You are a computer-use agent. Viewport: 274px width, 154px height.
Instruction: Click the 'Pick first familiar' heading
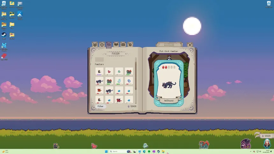169,51
